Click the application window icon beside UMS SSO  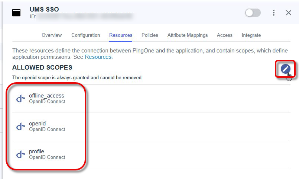click(x=16, y=13)
